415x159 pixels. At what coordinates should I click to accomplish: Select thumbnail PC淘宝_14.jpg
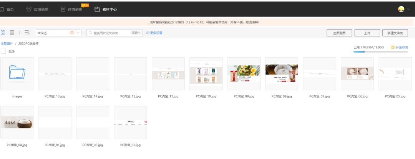click(93, 74)
